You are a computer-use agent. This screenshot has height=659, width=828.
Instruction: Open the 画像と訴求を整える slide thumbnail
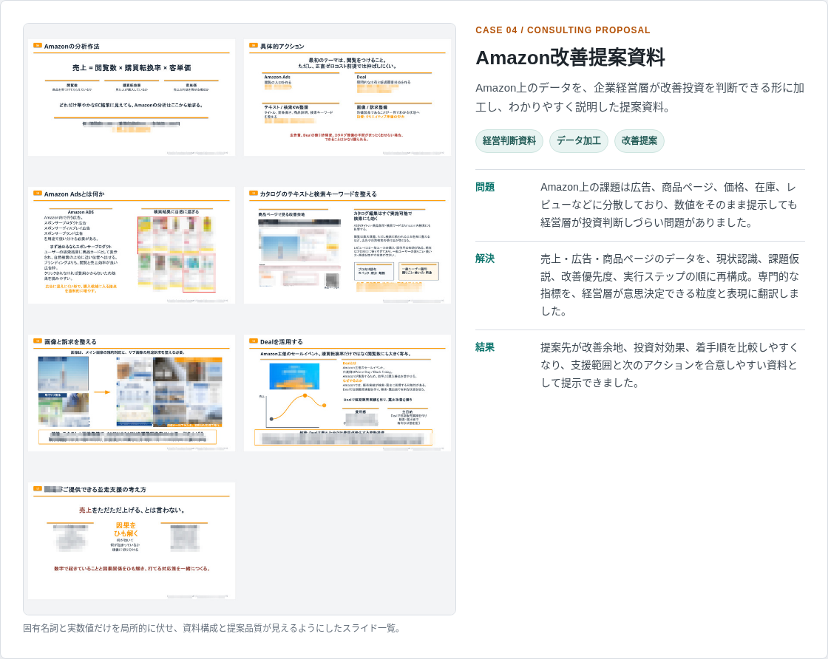(132, 393)
